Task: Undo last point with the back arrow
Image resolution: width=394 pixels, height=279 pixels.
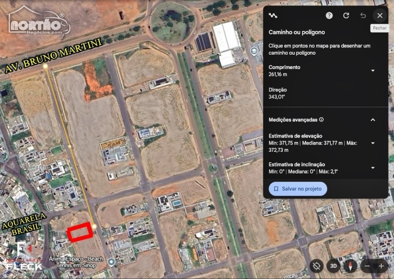Action: [363, 16]
